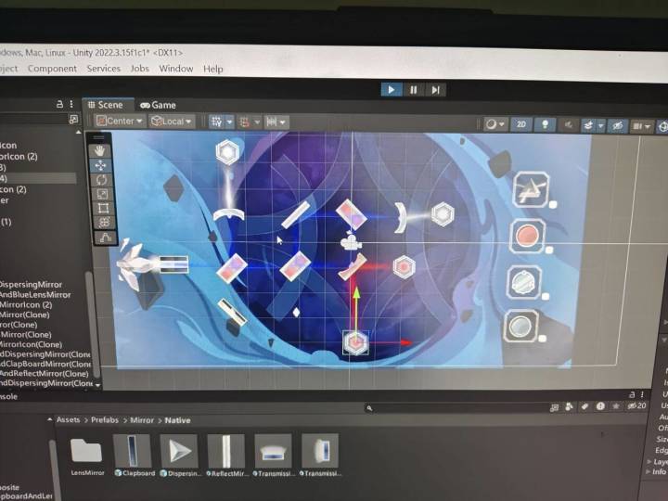Switch to the Game tab

click(x=158, y=105)
